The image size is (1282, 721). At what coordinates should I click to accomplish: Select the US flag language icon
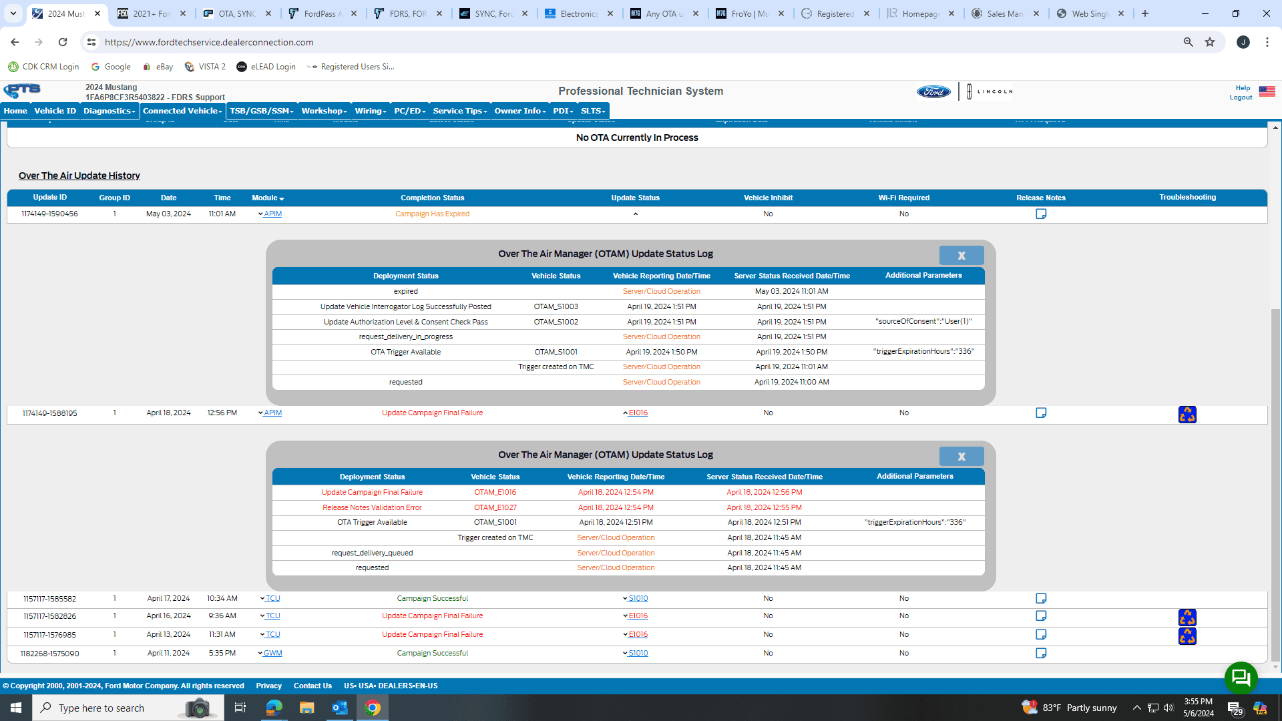coord(1267,91)
